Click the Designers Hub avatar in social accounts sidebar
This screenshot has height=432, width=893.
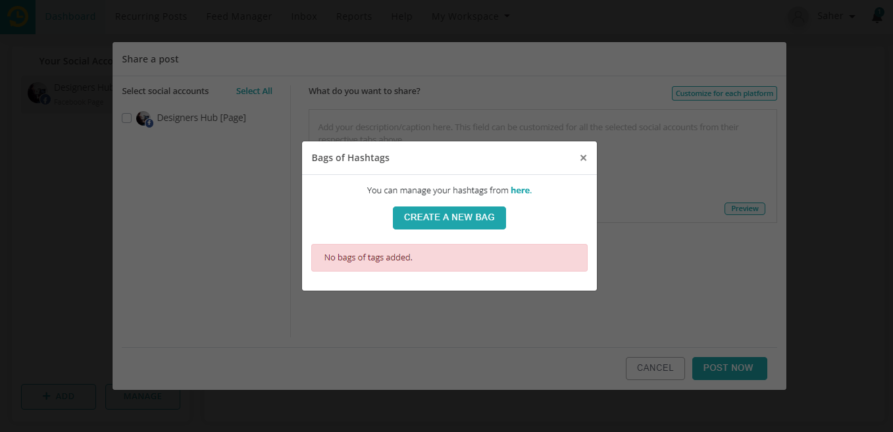(x=38, y=92)
